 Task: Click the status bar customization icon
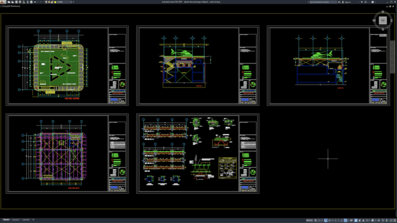[x=395, y=221]
